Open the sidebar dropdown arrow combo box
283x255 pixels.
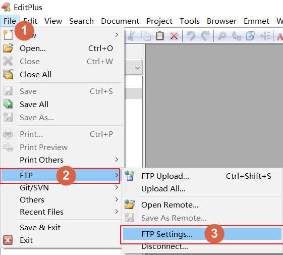coord(137,68)
